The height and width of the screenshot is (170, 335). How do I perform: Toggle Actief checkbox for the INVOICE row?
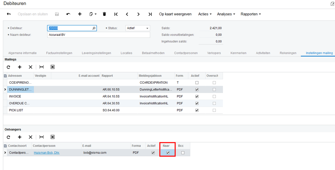tap(197, 96)
